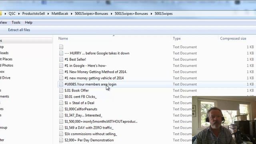Go to the first 5001Swipes+Bonuses breadcrumb
The width and height of the screenshot is (256, 144).
pos(92,14)
